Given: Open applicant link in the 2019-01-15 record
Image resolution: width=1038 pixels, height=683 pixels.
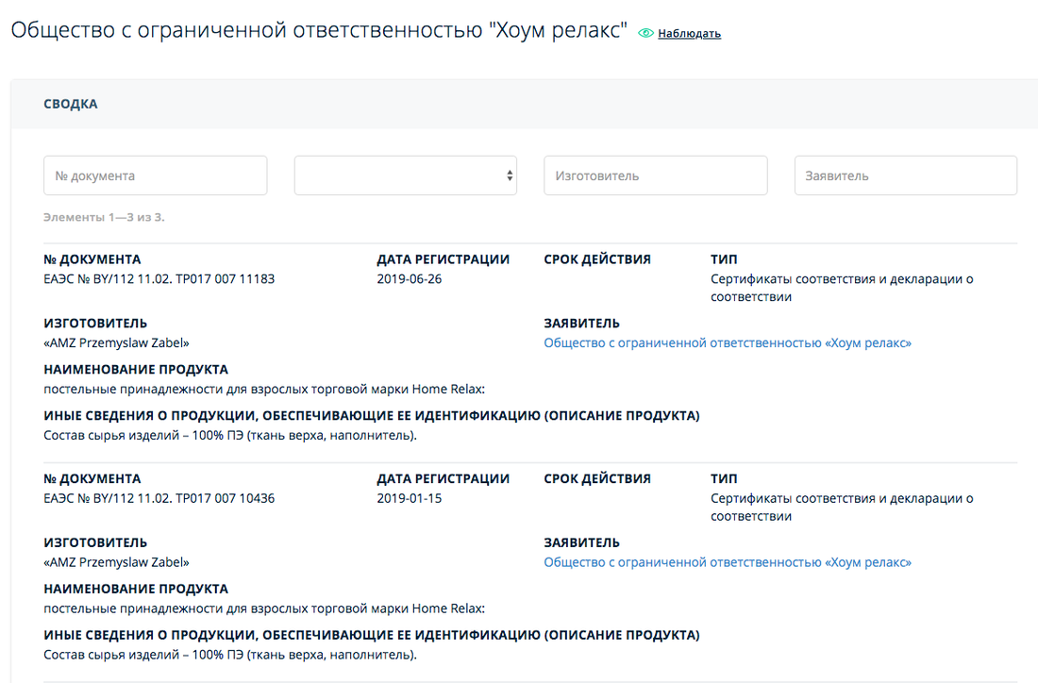Looking at the screenshot, I should point(728,562).
